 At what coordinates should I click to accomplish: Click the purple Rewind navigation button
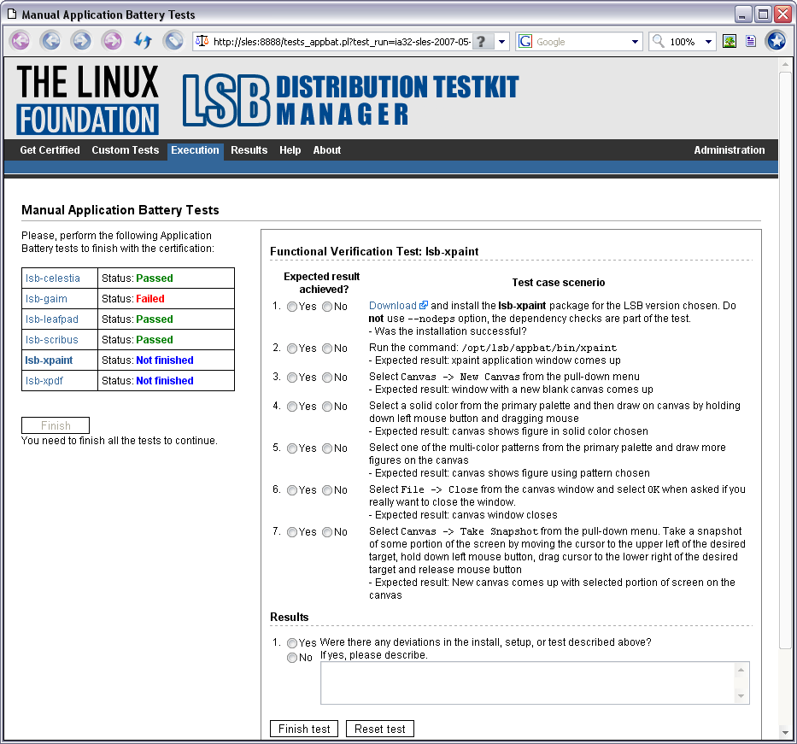tap(21, 41)
